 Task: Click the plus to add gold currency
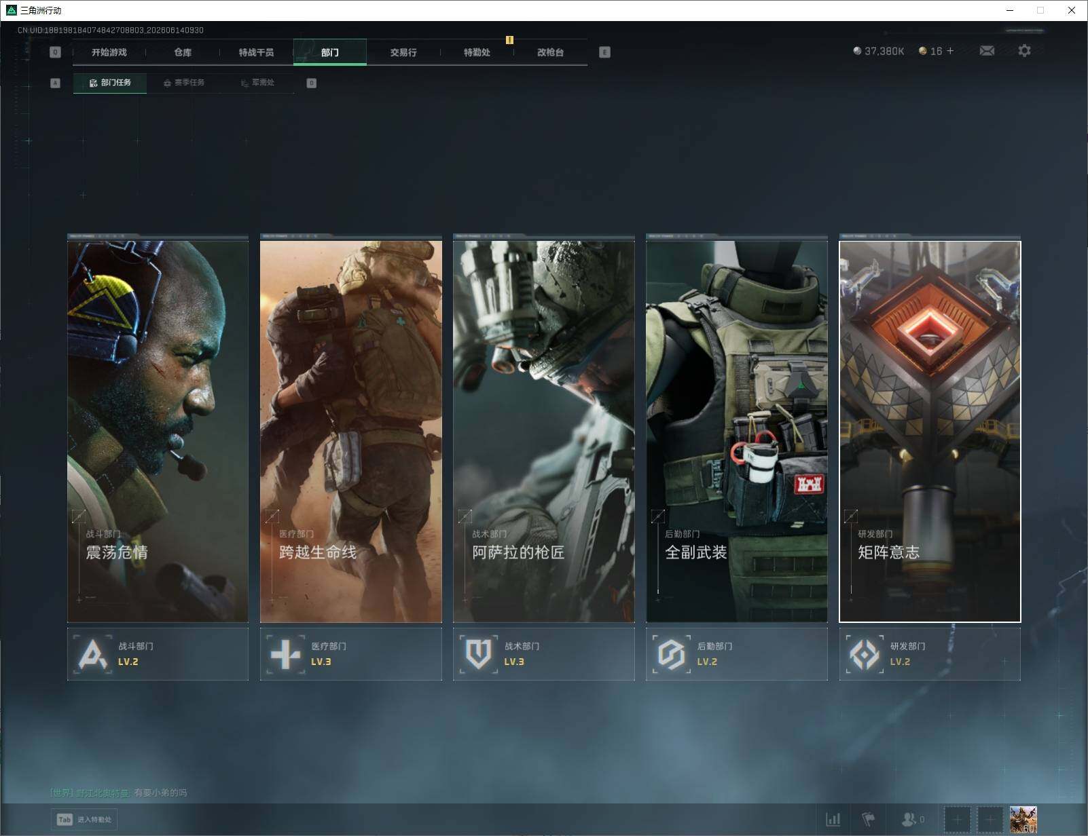tap(950, 51)
